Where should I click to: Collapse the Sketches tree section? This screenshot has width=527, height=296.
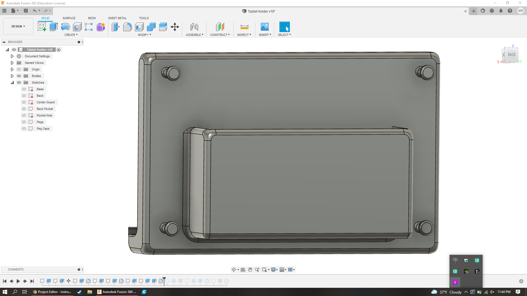(x=12, y=82)
